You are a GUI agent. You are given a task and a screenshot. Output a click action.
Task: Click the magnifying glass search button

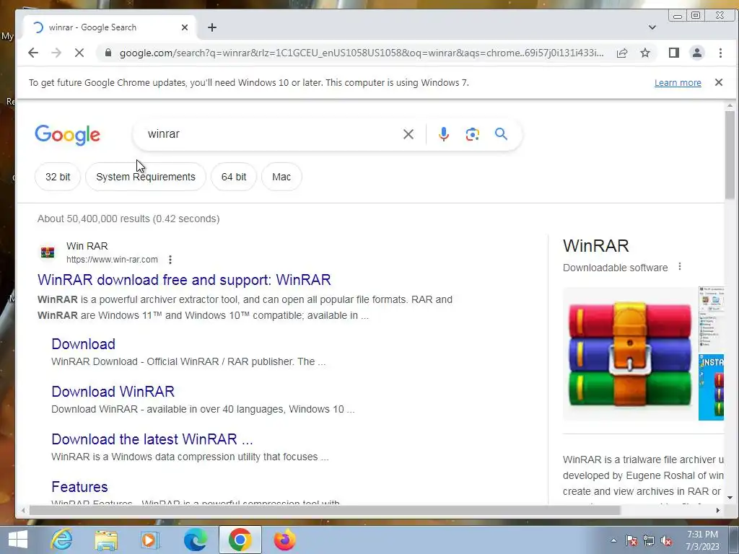[x=501, y=134]
